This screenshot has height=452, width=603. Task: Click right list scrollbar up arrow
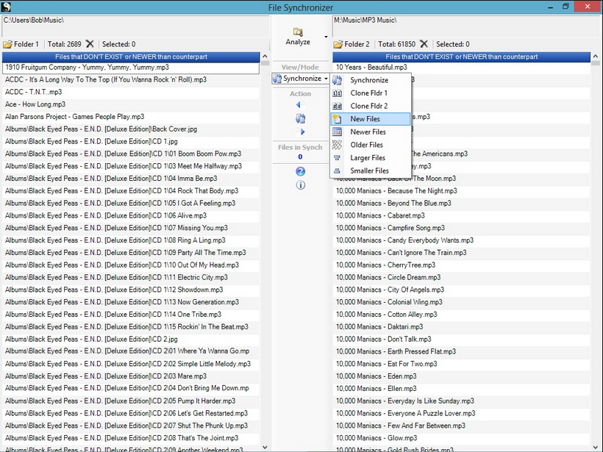tap(596, 57)
